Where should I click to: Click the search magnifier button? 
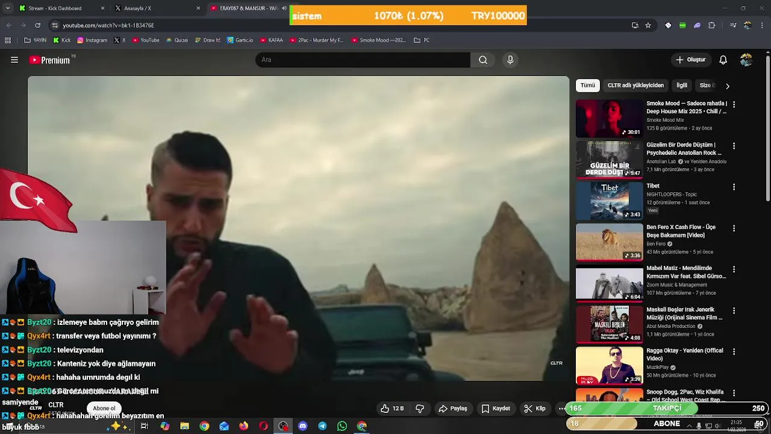pos(483,60)
